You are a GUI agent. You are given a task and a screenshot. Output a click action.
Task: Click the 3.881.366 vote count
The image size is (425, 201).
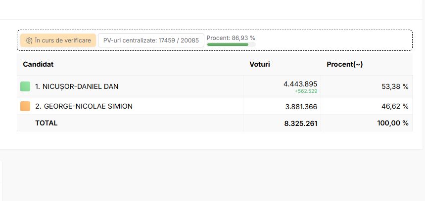pos(300,106)
